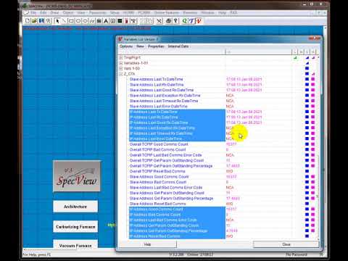Open New menu in Variables List
Image resolution: width=348 pixels, height=261 pixels.
[x=140, y=46]
